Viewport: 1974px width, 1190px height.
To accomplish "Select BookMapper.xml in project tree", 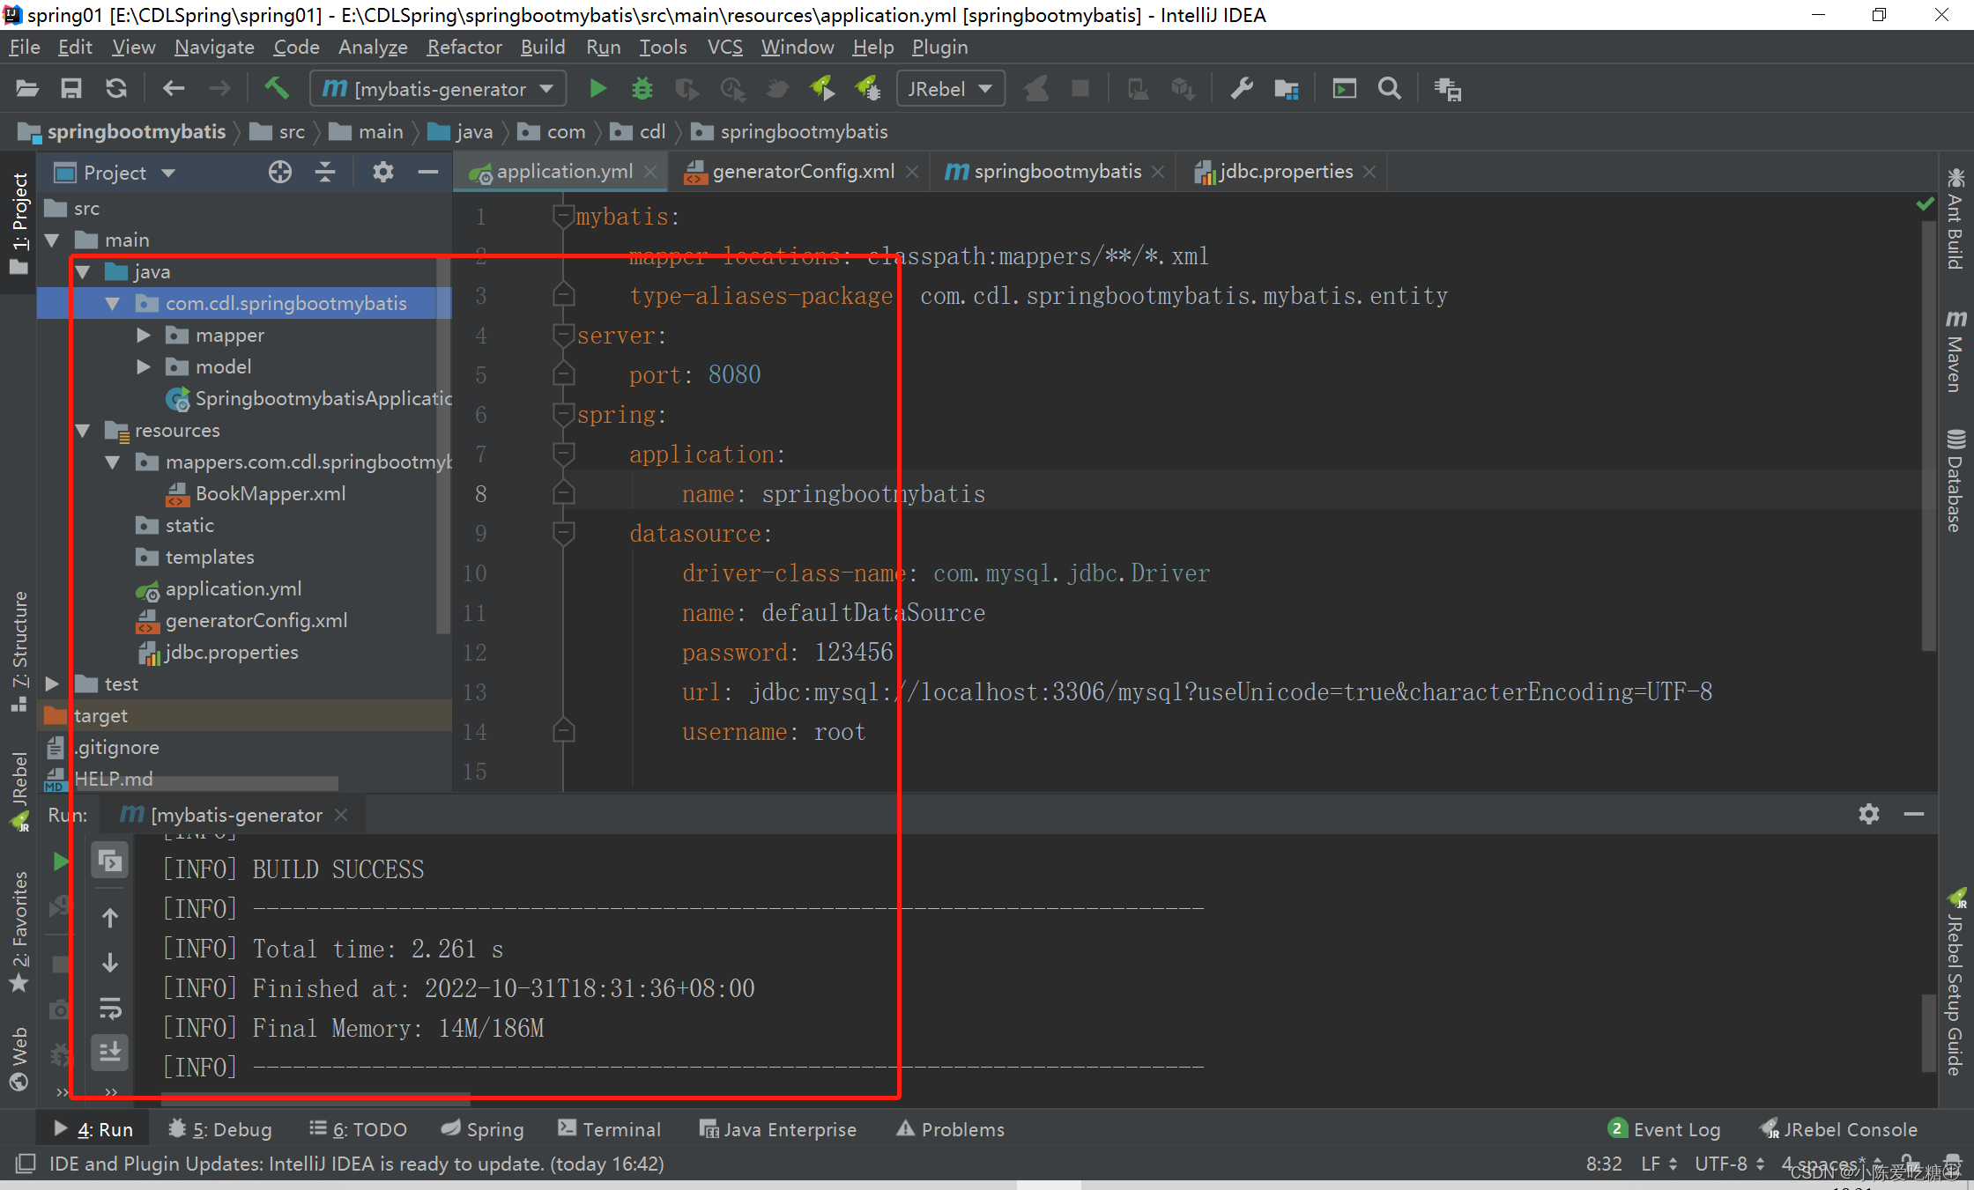I will pyautogui.click(x=270, y=493).
